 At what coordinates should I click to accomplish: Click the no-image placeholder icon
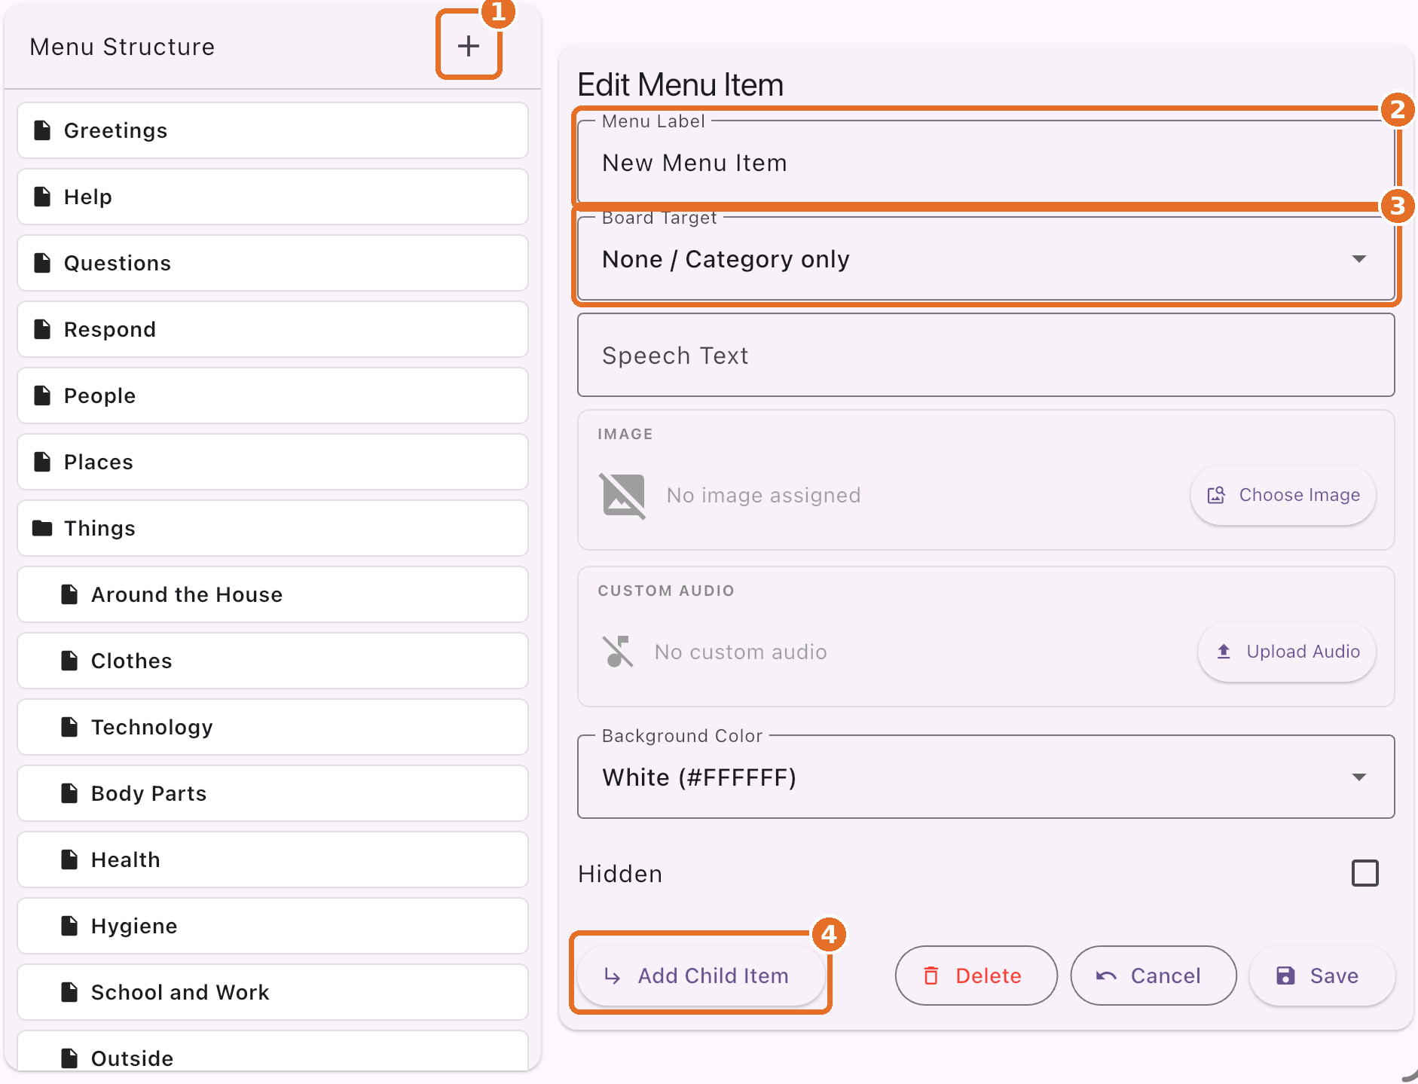coord(622,496)
